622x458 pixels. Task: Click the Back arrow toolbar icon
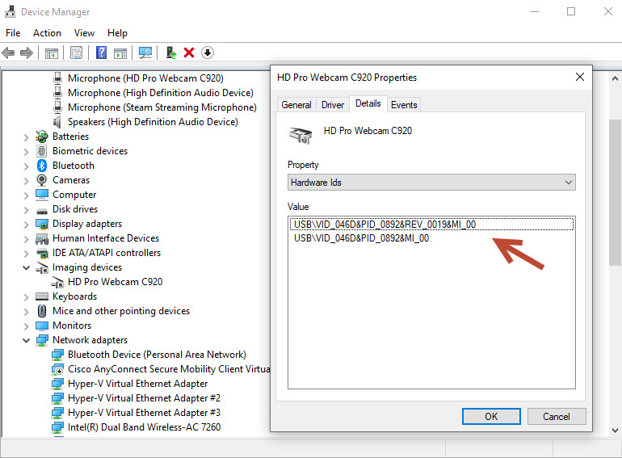point(8,53)
